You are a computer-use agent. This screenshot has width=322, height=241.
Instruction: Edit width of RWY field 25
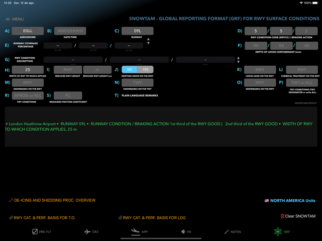(x=28, y=69)
